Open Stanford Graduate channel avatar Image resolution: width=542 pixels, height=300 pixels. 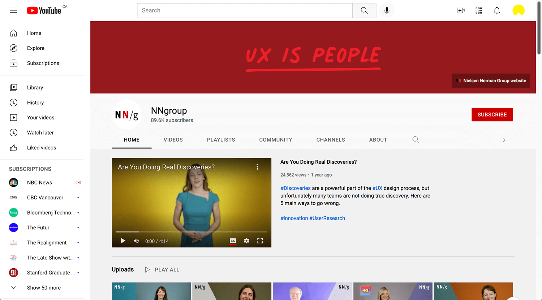click(13, 273)
